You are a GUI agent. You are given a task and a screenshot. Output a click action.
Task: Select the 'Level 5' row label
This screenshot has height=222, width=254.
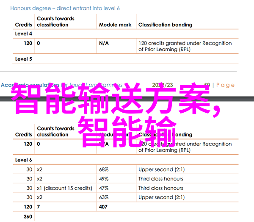tap(23, 59)
